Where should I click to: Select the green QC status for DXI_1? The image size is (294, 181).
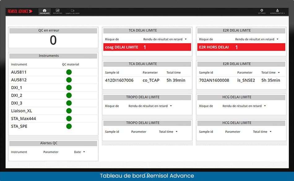[x=69, y=88]
